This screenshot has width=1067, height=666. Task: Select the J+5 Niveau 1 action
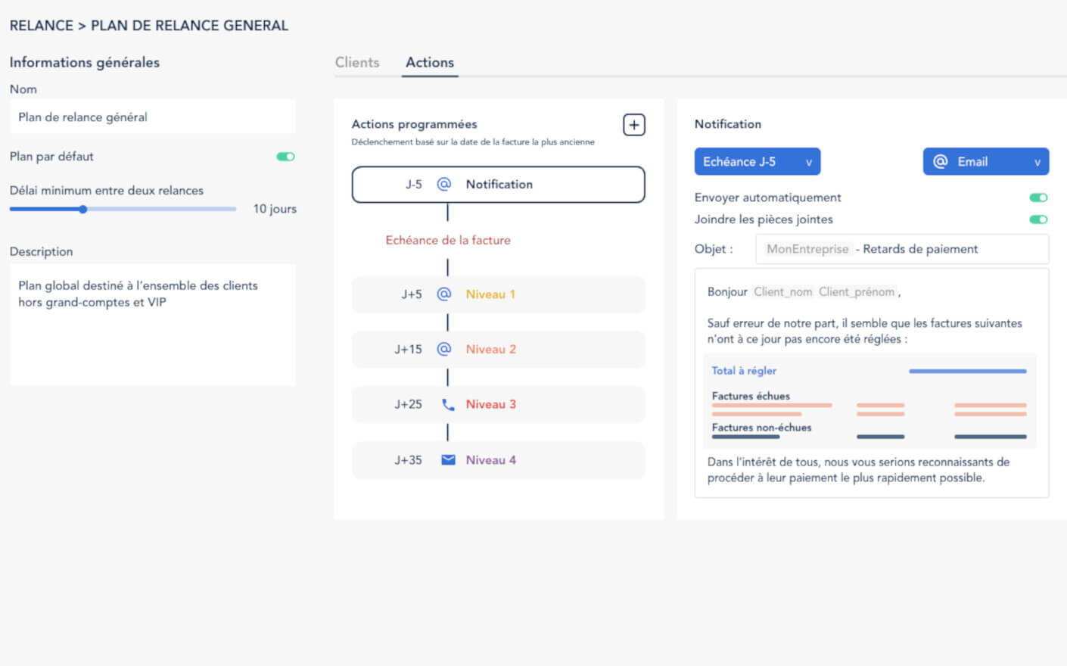click(499, 294)
